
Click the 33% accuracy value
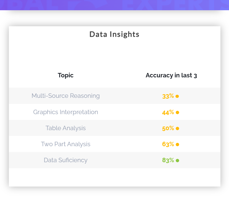click(x=168, y=96)
